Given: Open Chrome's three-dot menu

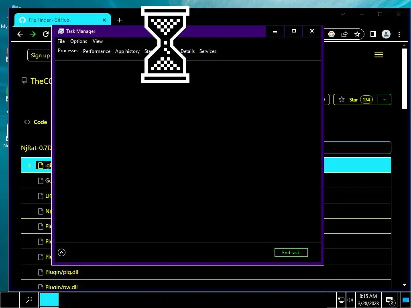Looking at the screenshot, I should [399, 34].
